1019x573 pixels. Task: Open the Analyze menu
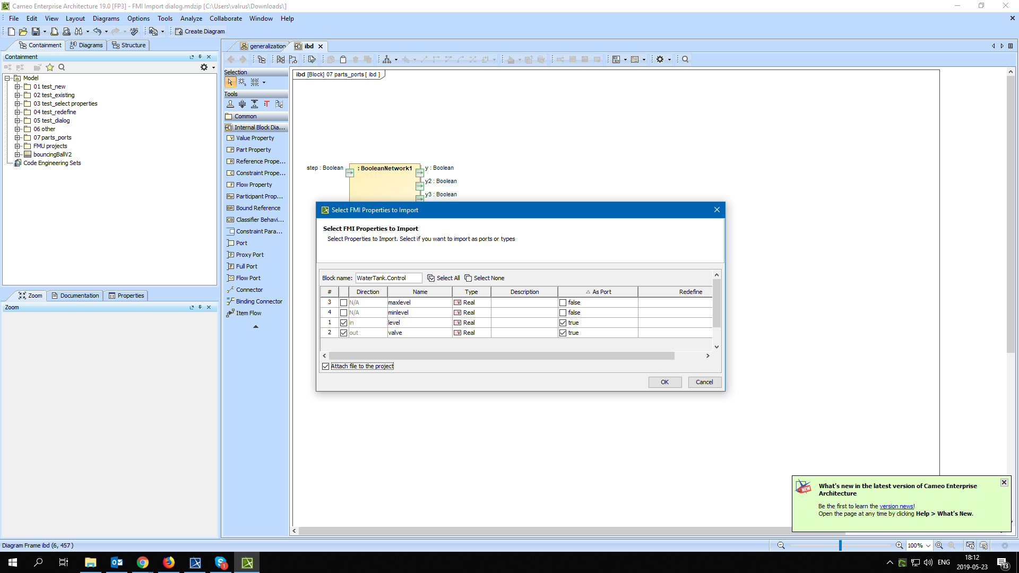191,19
